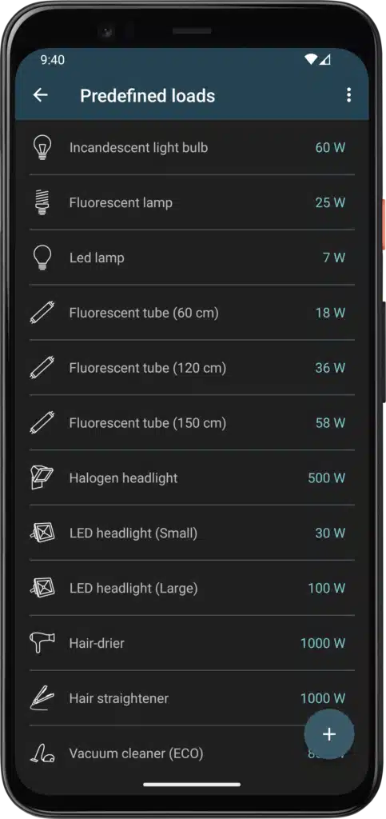Click the incandescent light bulb icon

pyautogui.click(x=42, y=147)
